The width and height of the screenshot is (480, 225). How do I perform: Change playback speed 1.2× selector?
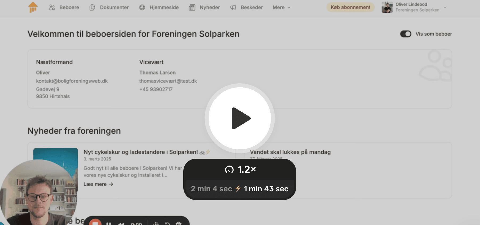[240, 169]
